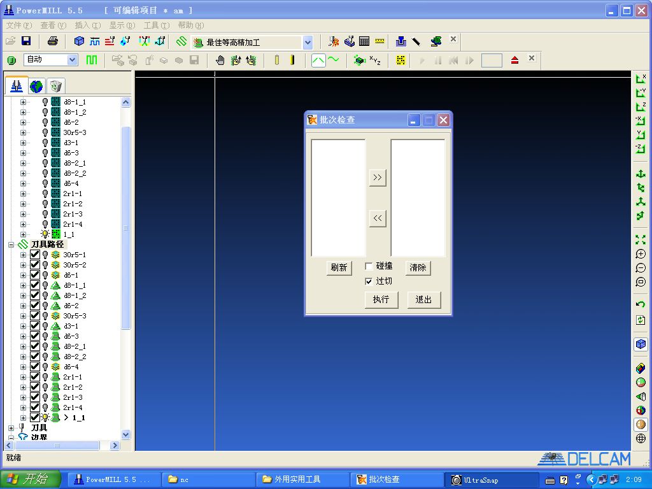
Task: Click the yellow dotted point grid icon
Action: click(x=400, y=60)
